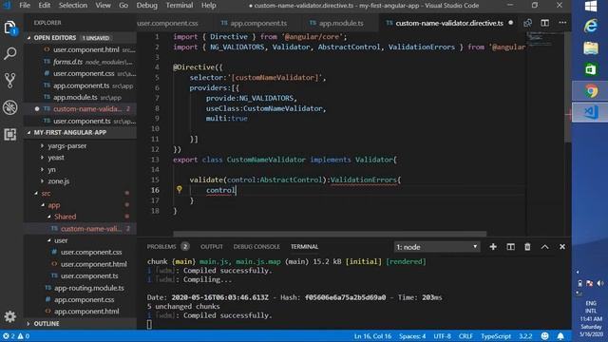Open user.component.html in Open Editors
This screenshot has height=342, width=608.
click(x=86, y=49)
